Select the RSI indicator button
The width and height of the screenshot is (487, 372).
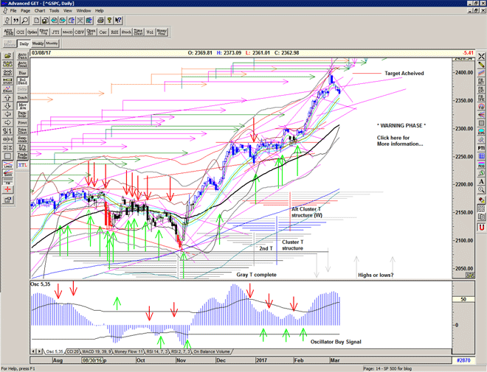(x=114, y=32)
